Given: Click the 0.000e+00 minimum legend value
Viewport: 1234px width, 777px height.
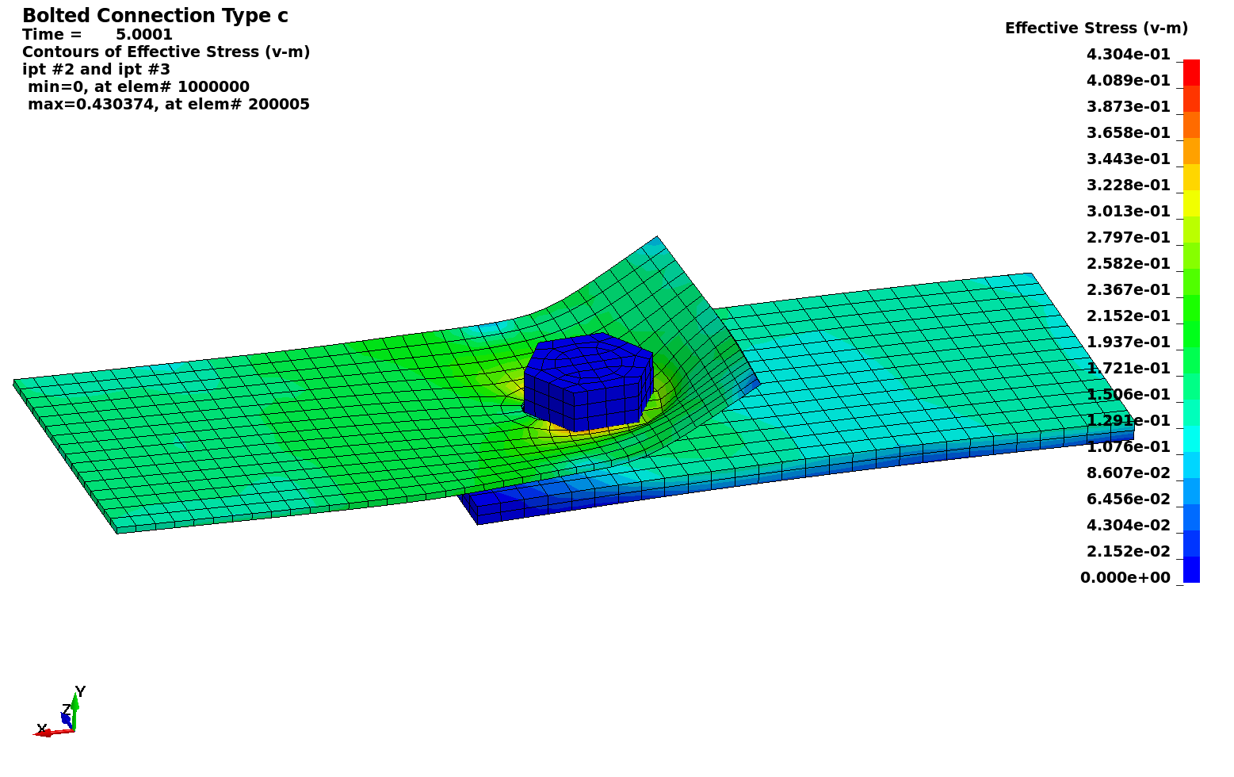Looking at the screenshot, I should tap(1125, 578).
